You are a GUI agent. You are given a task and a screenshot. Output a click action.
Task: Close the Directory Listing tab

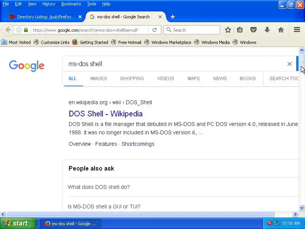80,17
